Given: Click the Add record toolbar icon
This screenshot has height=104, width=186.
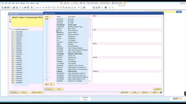Looking at the screenshot, I should (x=35, y=8).
